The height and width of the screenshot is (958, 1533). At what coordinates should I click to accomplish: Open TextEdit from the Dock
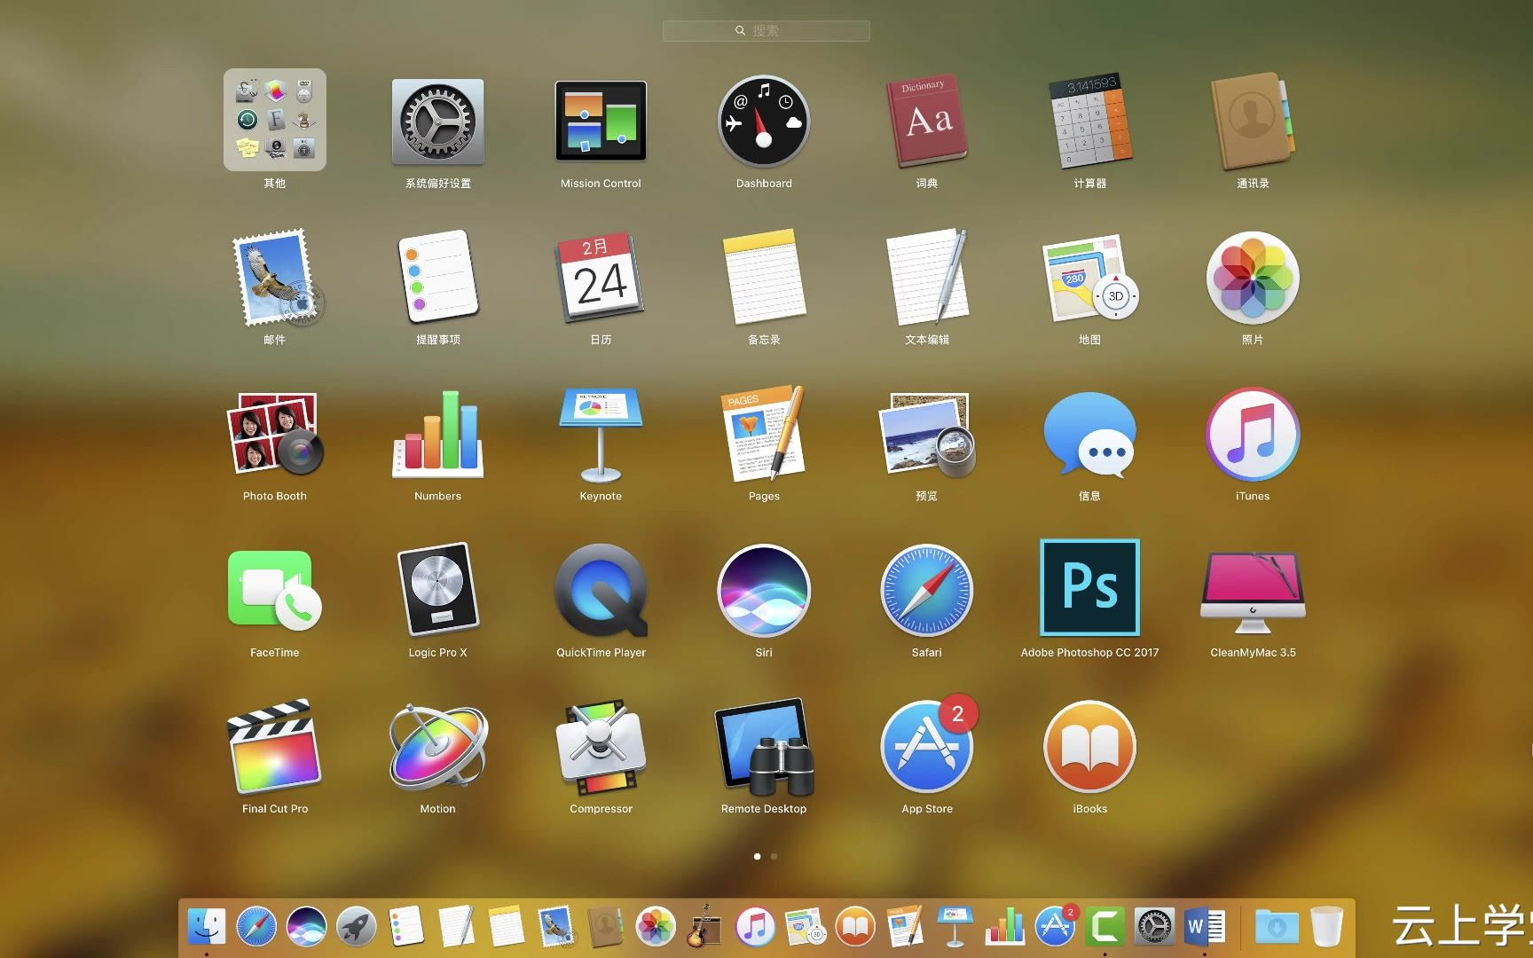click(456, 927)
